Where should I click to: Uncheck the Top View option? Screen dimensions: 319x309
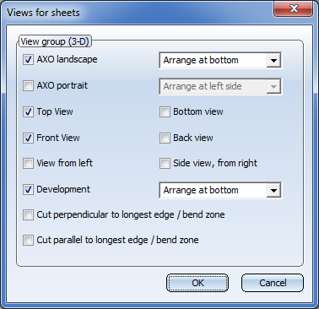pos(28,111)
